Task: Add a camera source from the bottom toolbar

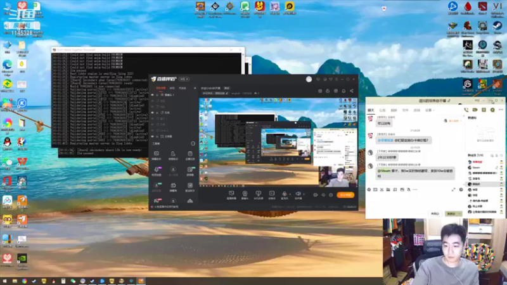Action: pos(245,195)
